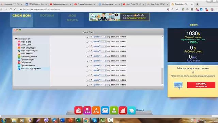
Task: Open the magenta hierarchy icon in the dock
Action: [87, 110]
